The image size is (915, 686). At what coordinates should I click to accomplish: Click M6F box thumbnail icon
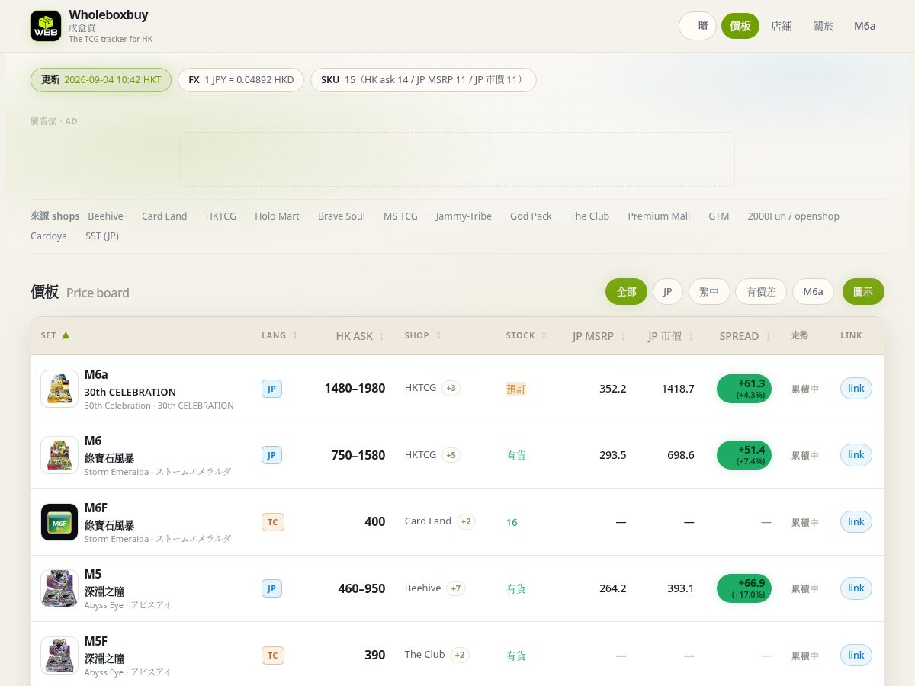[x=59, y=522]
